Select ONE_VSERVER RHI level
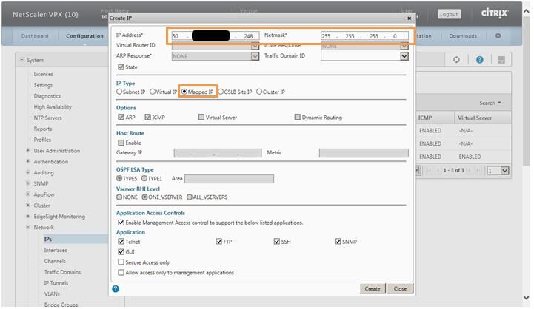Viewport: 534px width, 309px height. point(144,197)
